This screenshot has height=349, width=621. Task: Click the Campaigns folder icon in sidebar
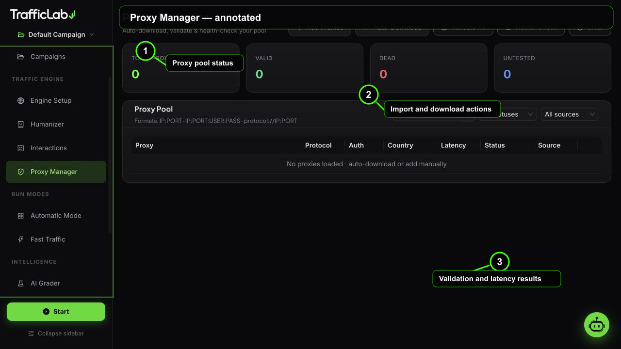[20, 57]
